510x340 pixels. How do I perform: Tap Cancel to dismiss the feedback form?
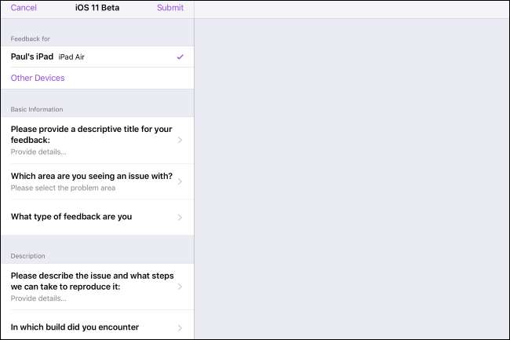click(24, 8)
